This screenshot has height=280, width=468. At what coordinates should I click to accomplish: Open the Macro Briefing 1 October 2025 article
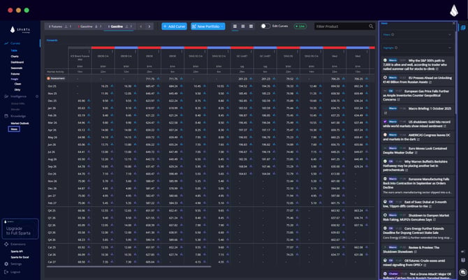tap(420, 108)
